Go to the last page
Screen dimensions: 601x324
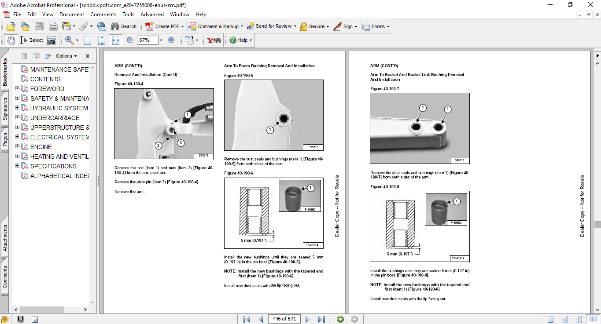pyautogui.click(x=321, y=319)
